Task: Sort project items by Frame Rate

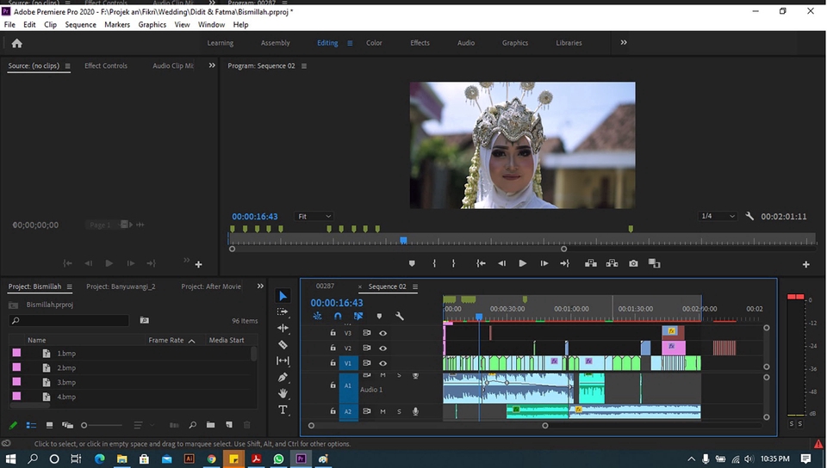Action: (x=165, y=340)
